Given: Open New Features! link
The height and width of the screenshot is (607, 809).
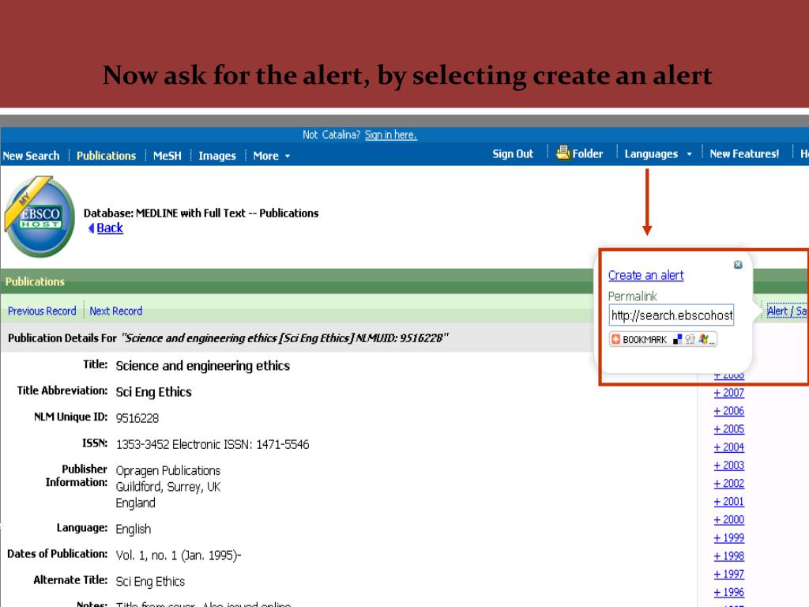Looking at the screenshot, I should pyautogui.click(x=744, y=154).
